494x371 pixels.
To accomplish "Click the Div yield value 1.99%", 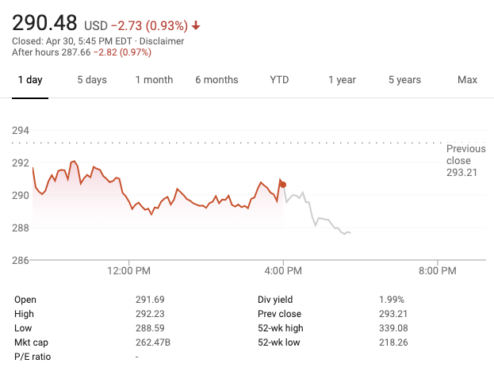I will pos(392,300).
